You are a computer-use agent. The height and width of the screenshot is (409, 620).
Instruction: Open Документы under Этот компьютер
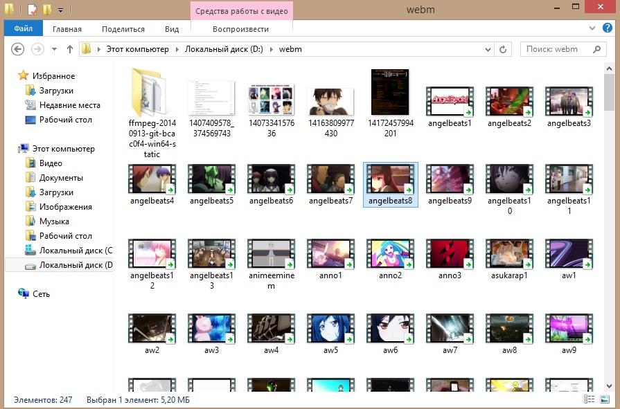(x=61, y=178)
